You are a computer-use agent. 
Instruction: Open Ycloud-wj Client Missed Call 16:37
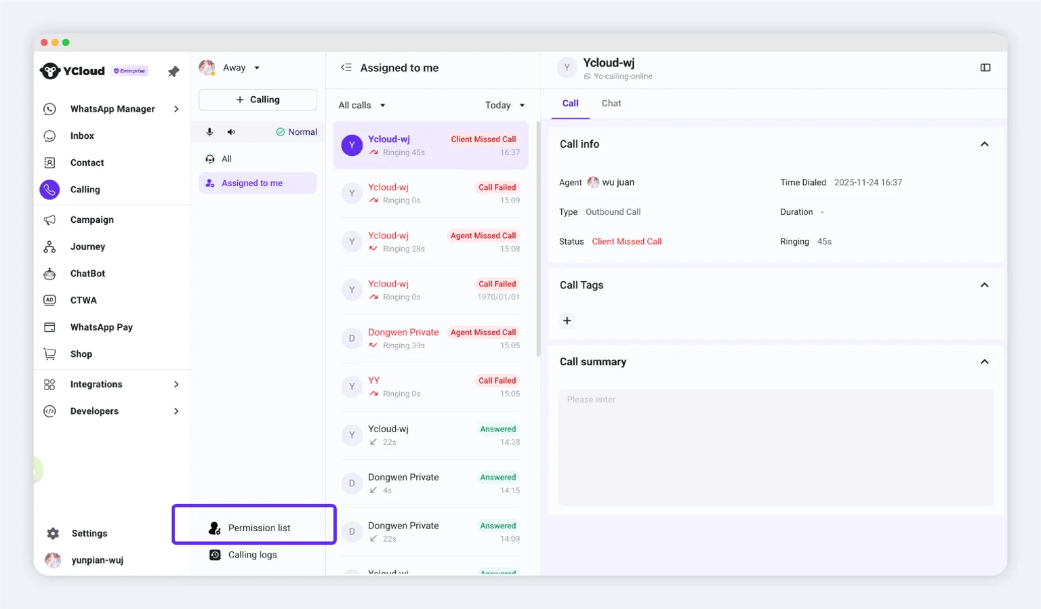pyautogui.click(x=431, y=146)
